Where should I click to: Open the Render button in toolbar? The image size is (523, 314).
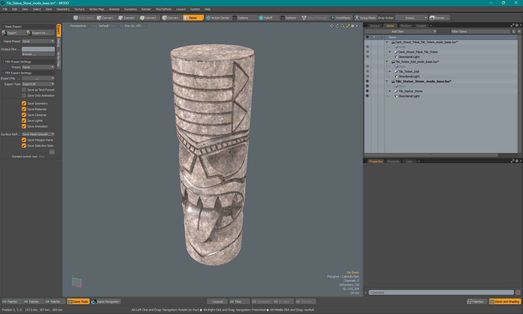[x=440, y=18]
